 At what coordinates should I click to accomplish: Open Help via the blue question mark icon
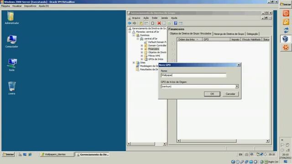tap(175, 23)
